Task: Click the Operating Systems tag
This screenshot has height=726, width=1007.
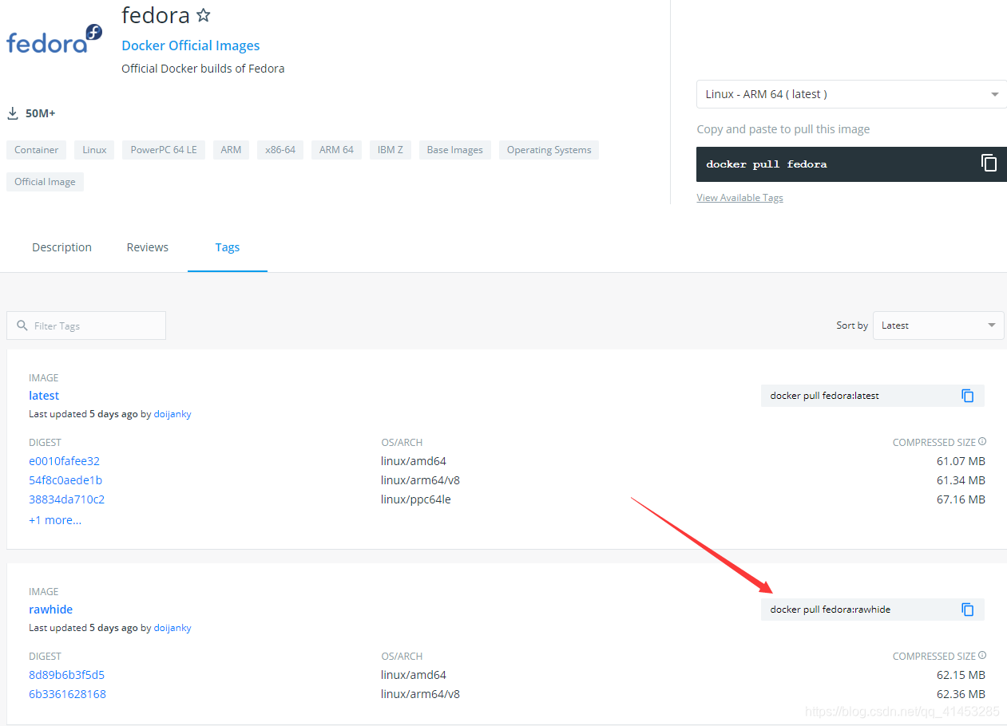Action: pos(549,150)
